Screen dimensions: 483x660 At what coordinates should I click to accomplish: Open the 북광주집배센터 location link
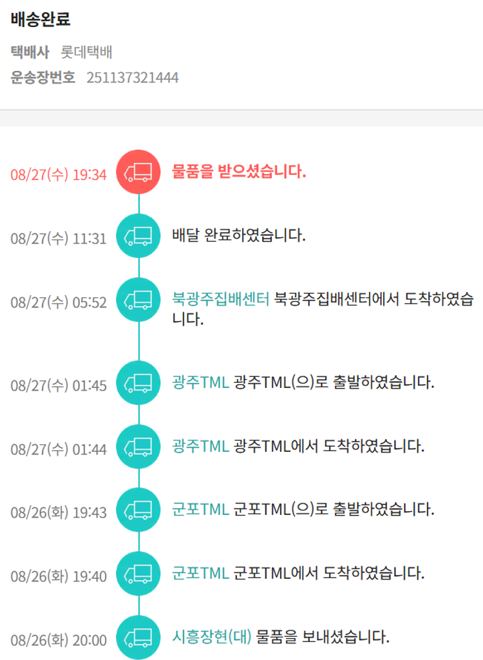[221, 299]
